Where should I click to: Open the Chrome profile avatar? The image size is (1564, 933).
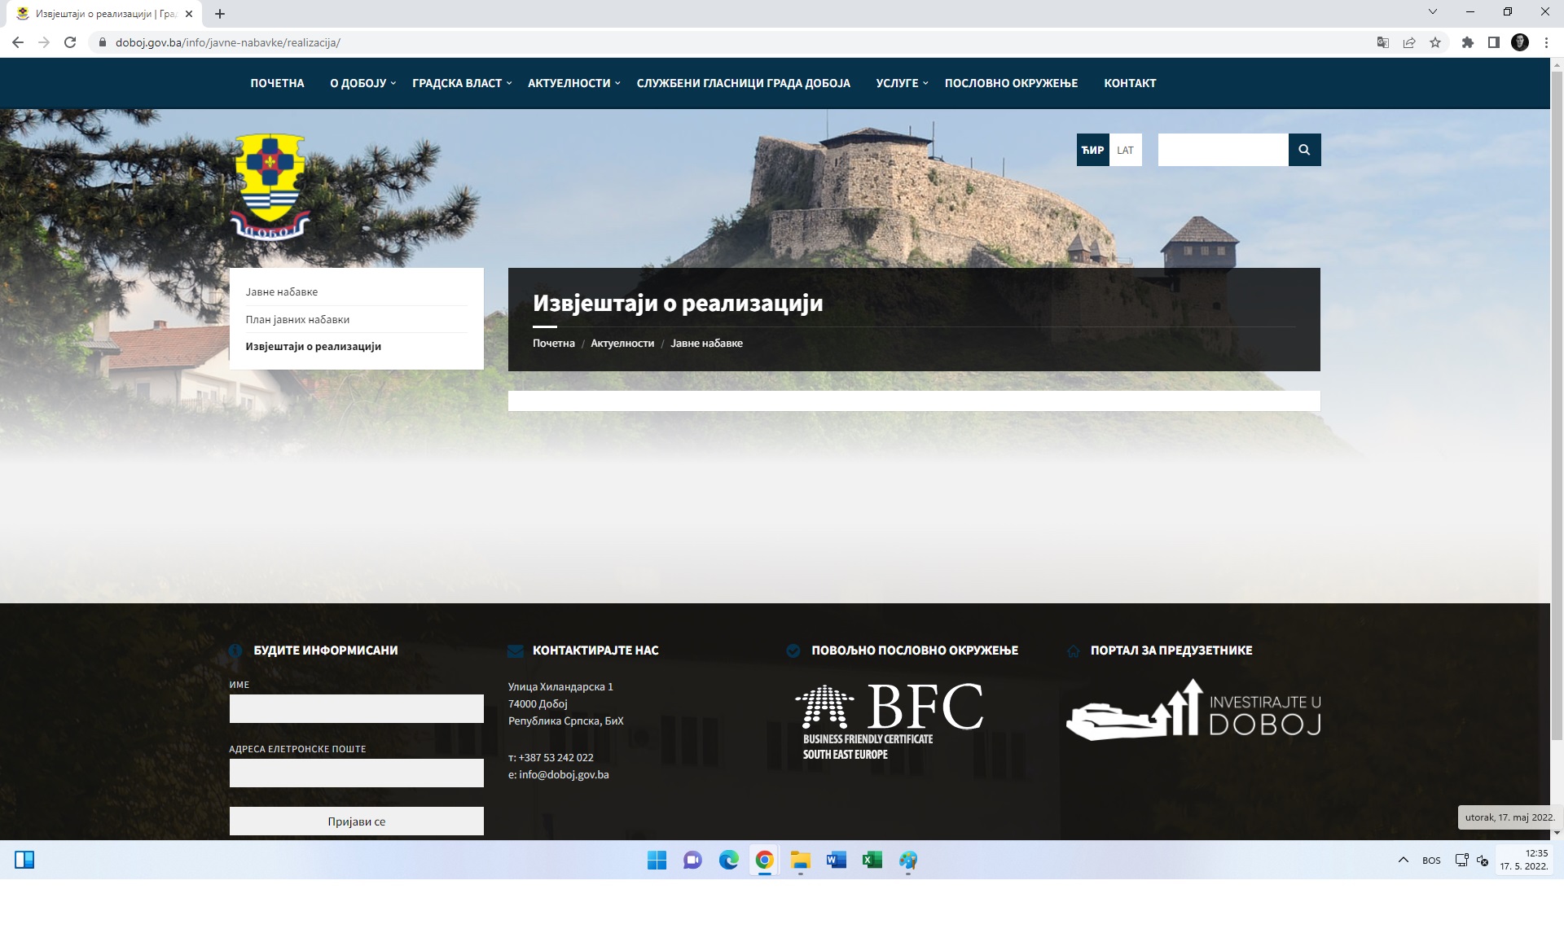(x=1520, y=42)
